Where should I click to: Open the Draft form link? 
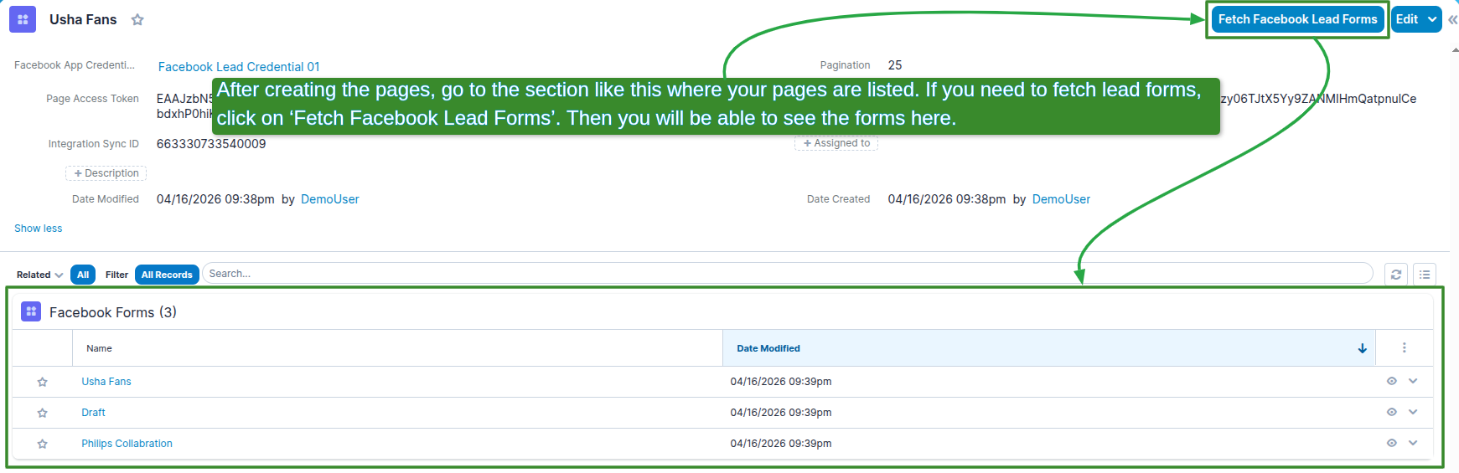[93, 413]
